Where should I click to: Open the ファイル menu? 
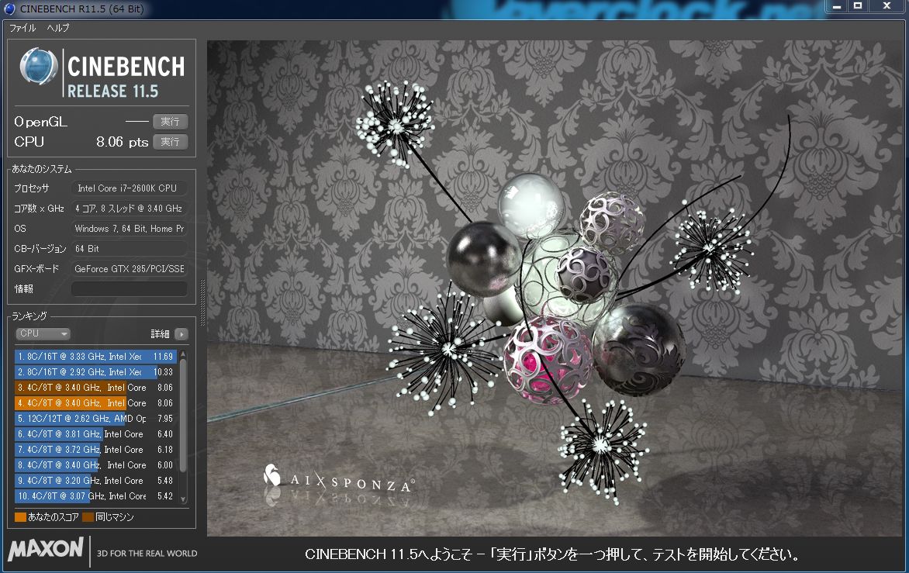pyautogui.click(x=22, y=28)
